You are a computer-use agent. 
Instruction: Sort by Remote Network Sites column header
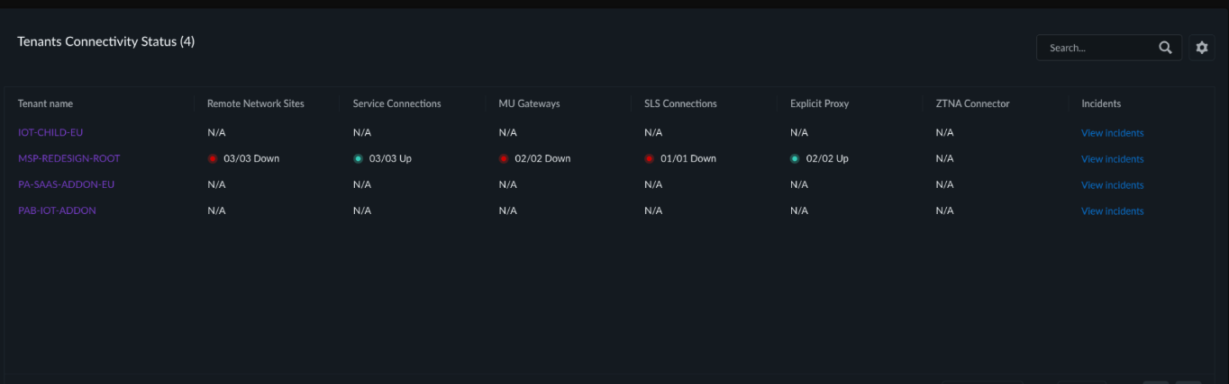tap(256, 103)
